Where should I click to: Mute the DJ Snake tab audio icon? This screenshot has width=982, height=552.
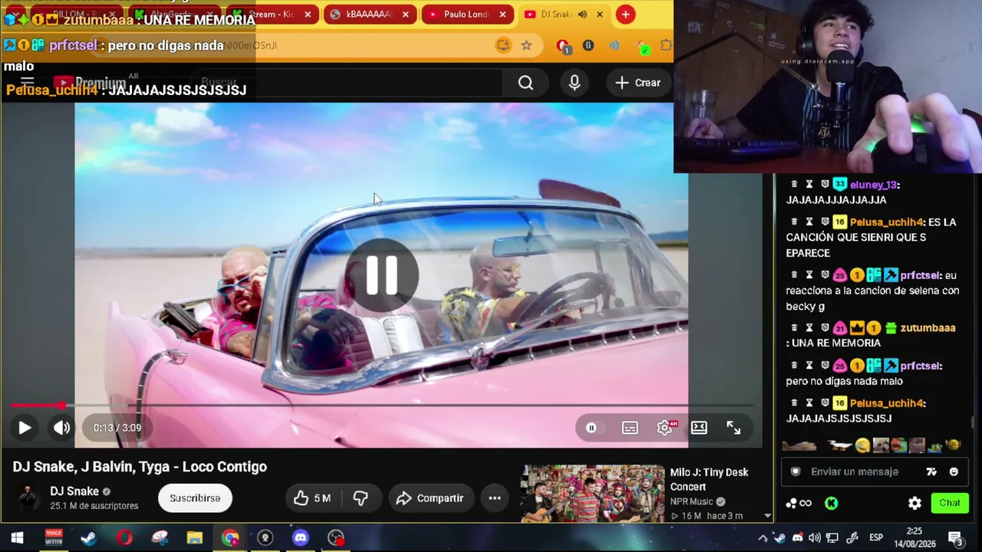[x=582, y=14]
